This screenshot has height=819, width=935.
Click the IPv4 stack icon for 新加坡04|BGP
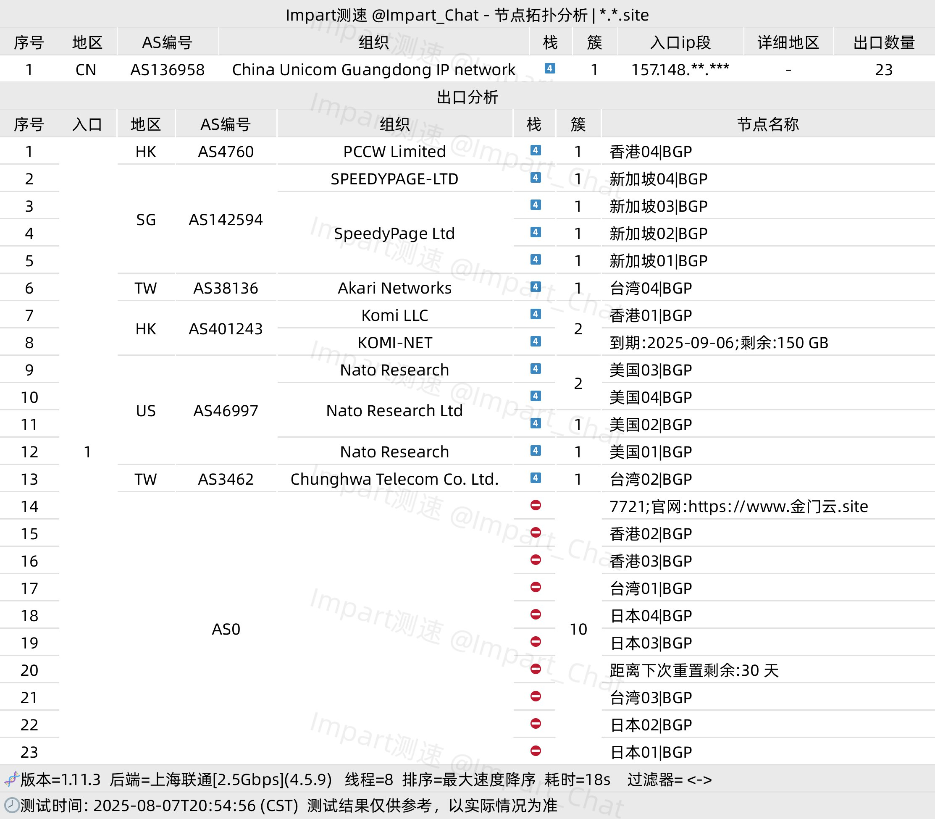tap(536, 178)
